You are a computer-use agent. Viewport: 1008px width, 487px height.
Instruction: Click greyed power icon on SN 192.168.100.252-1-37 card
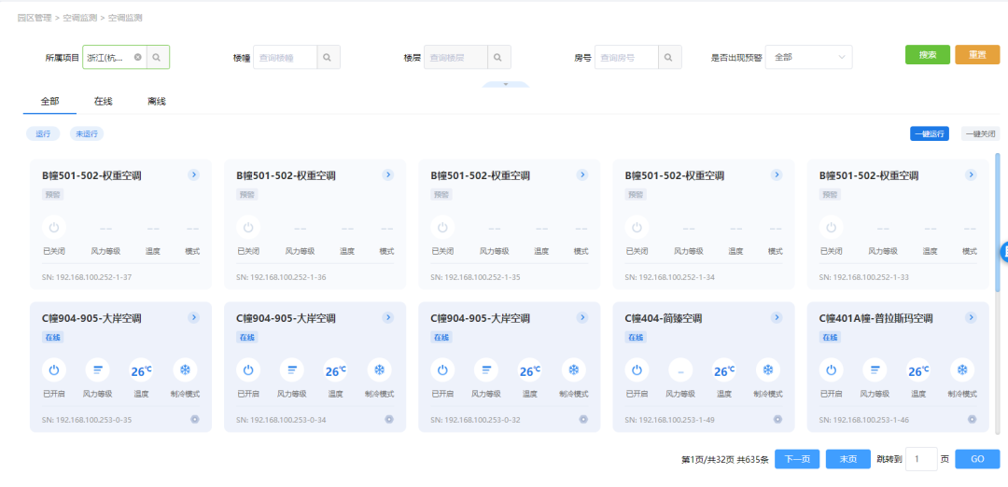[54, 227]
